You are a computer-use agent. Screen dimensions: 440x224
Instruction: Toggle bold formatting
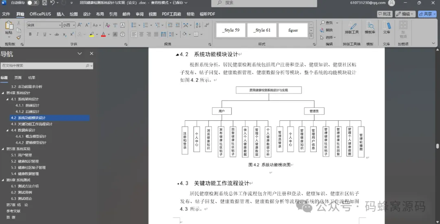pos(30,34)
